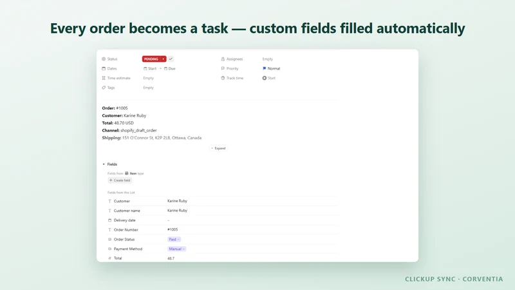This screenshot has height=290, width=515.
Task: Select the Order: #1005 description line
Action: click(115, 108)
